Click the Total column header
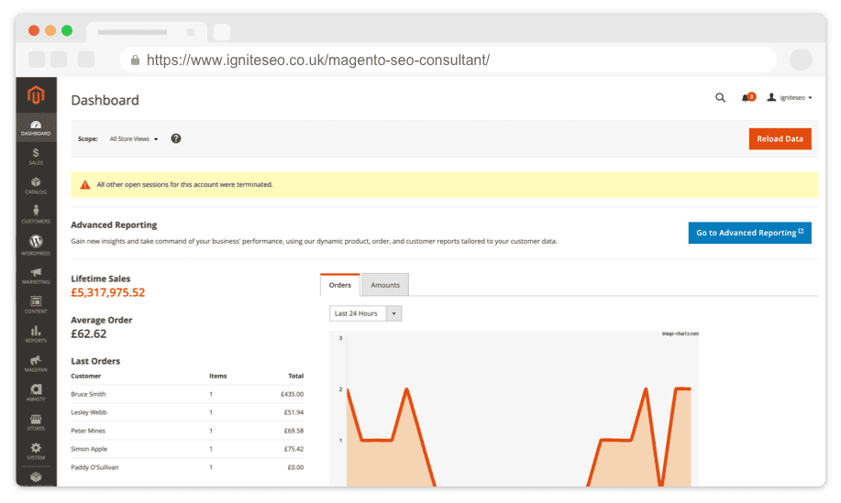 [x=295, y=376]
